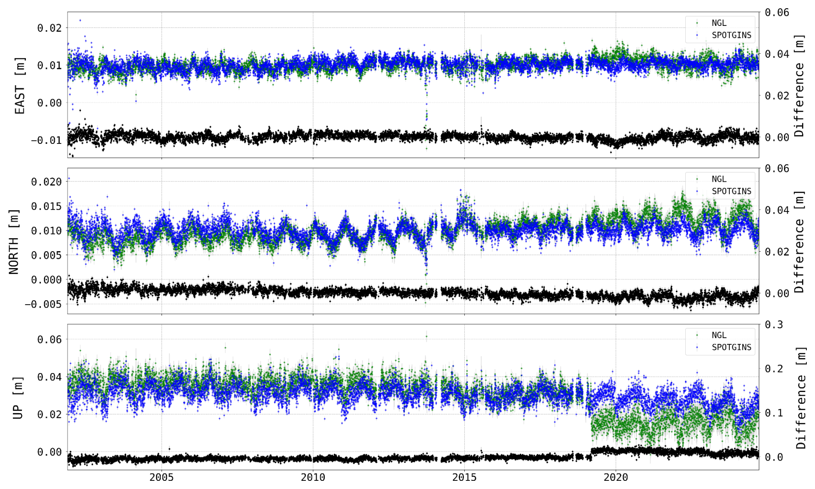Click the 2015 x-axis tick label

[464, 477]
